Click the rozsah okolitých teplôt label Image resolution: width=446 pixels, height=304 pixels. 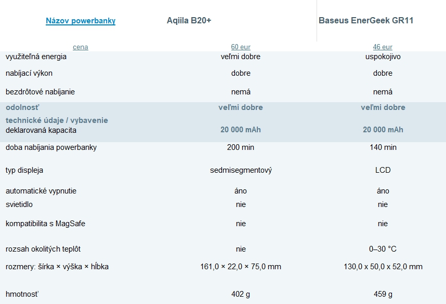click(x=43, y=249)
